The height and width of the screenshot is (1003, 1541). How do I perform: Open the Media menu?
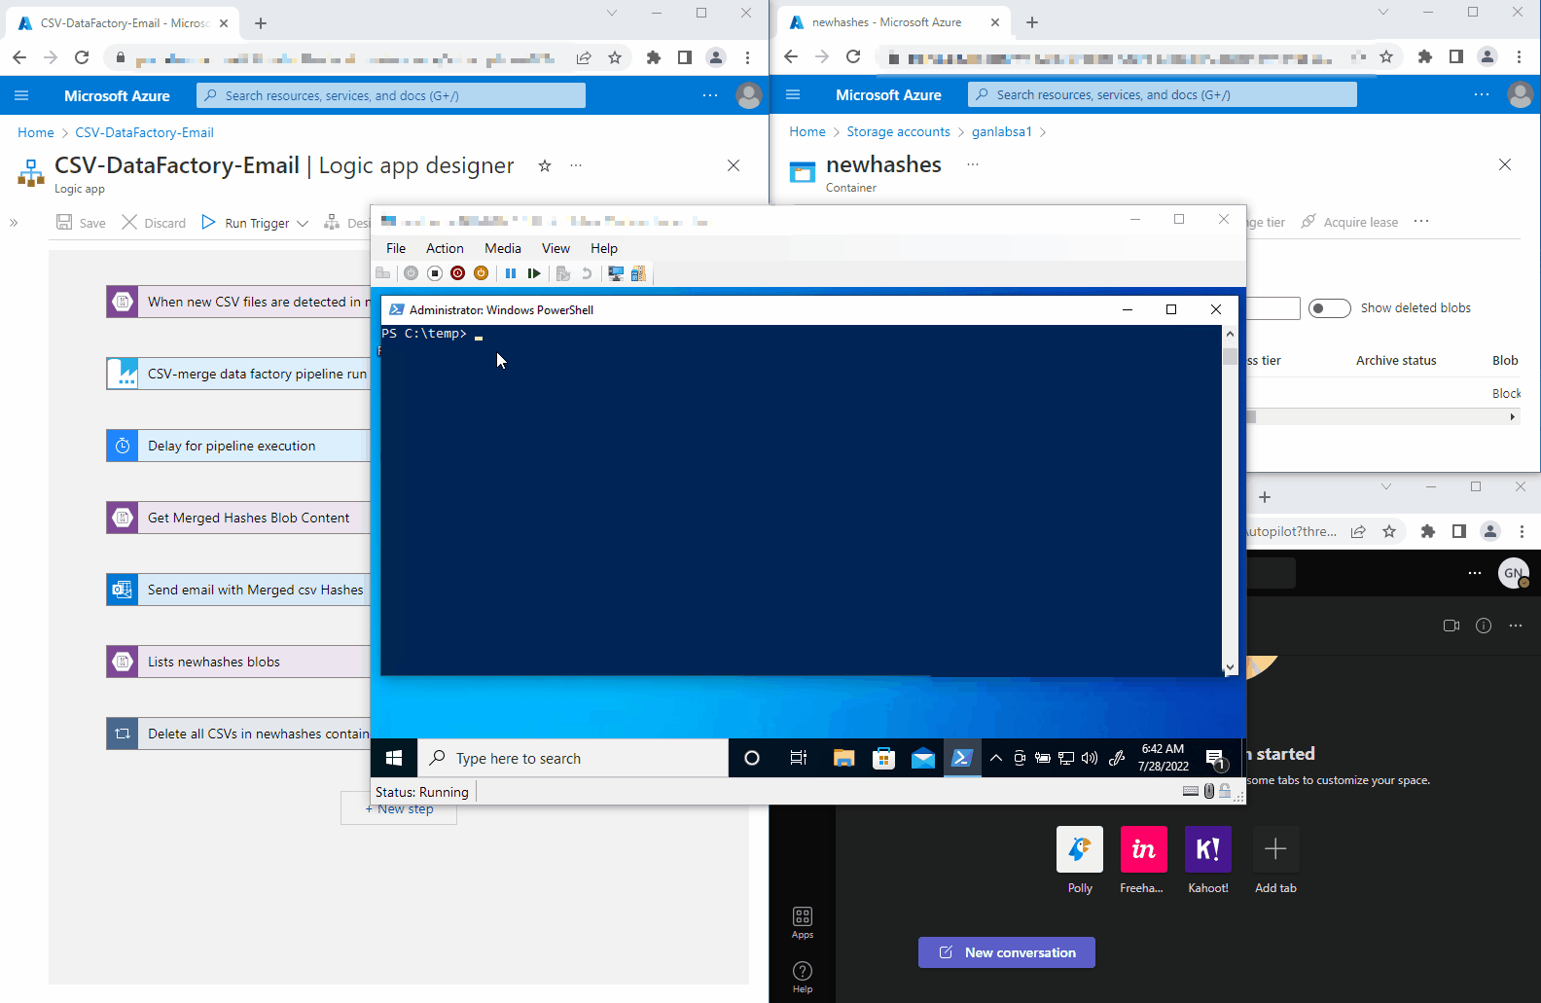(502, 248)
